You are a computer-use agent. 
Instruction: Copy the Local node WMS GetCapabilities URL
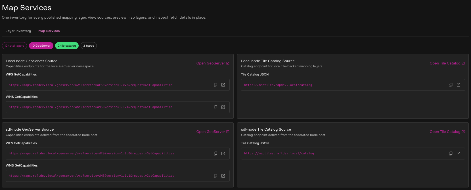pos(215,107)
